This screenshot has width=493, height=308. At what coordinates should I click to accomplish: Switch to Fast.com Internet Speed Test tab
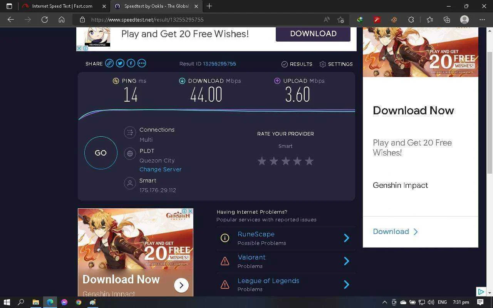(62, 6)
